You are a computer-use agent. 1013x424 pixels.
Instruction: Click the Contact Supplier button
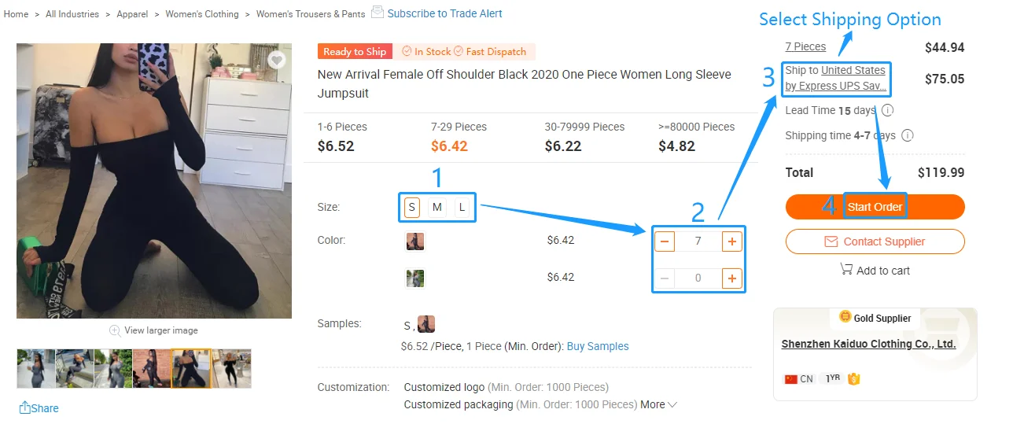(x=875, y=241)
